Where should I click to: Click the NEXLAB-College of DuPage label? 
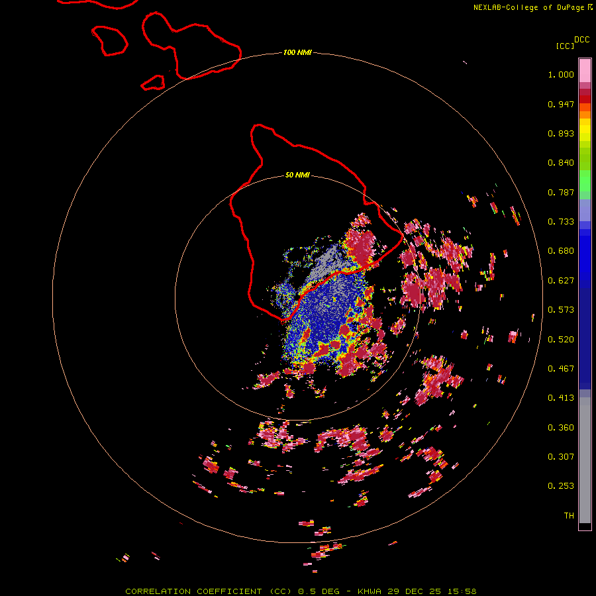coord(528,7)
